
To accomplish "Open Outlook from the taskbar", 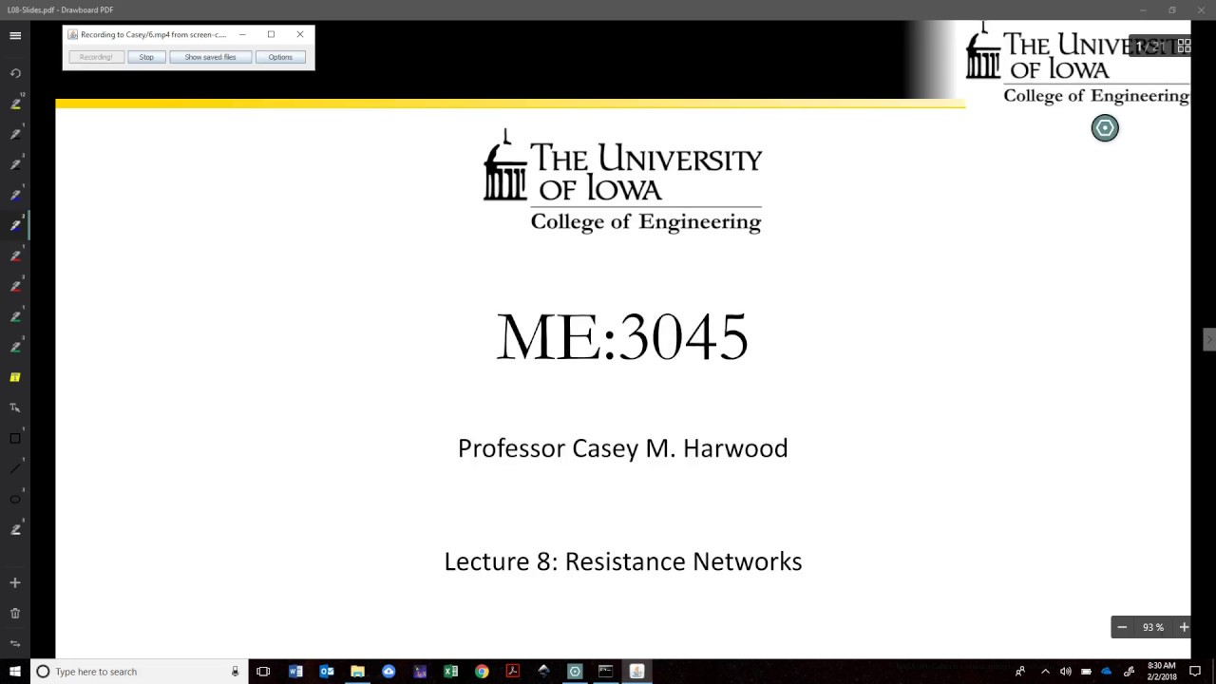I will tap(327, 672).
